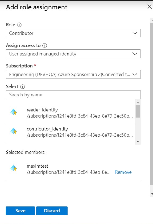The height and width of the screenshot is (224, 153).
Task: Click the maximtest selected member icon
Action: point(14,168)
